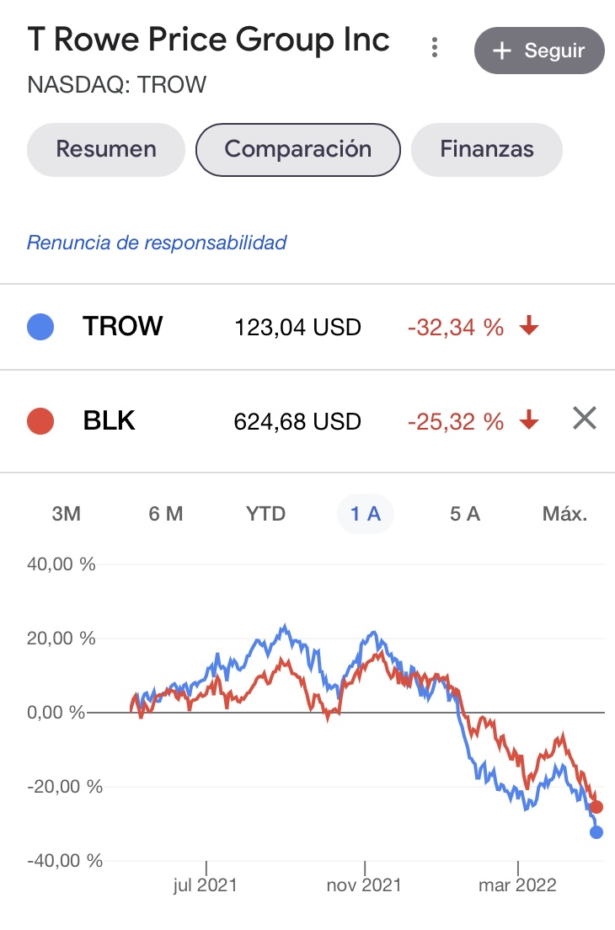Click the BLK red down arrow
This screenshot has width=615, height=930.
[x=528, y=420]
